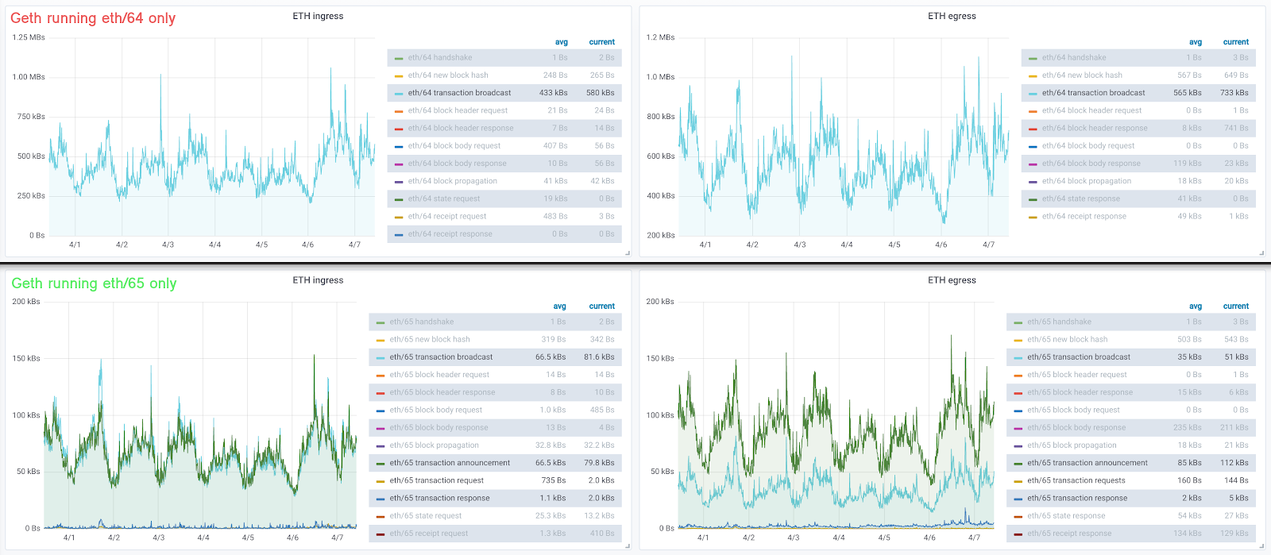The height and width of the screenshot is (555, 1271).
Task: Open the eth/65 ETH egress panel title menu
Action: [x=952, y=280]
